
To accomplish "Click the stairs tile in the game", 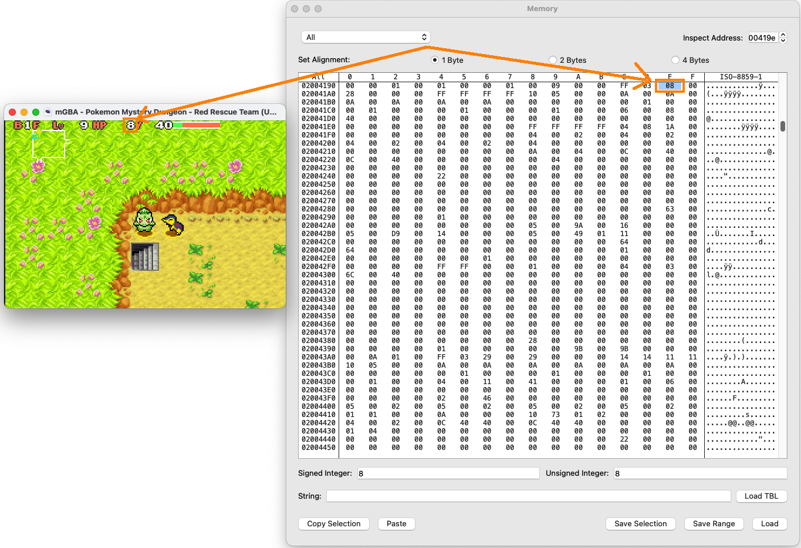I will (x=145, y=257).
